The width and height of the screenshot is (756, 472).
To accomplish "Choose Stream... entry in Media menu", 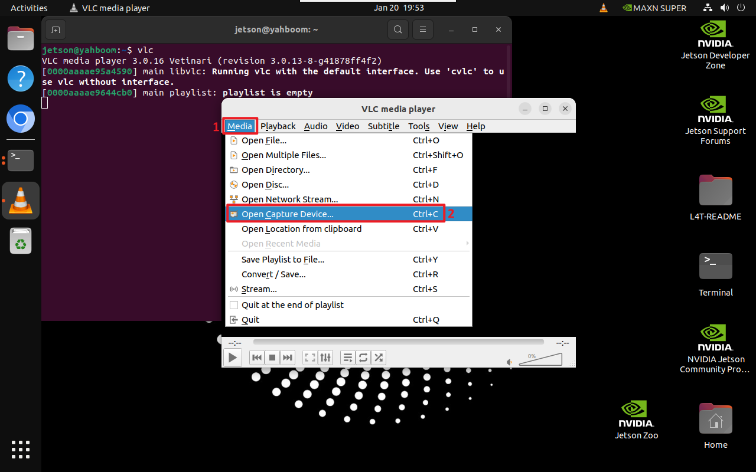I will point(348,289).
